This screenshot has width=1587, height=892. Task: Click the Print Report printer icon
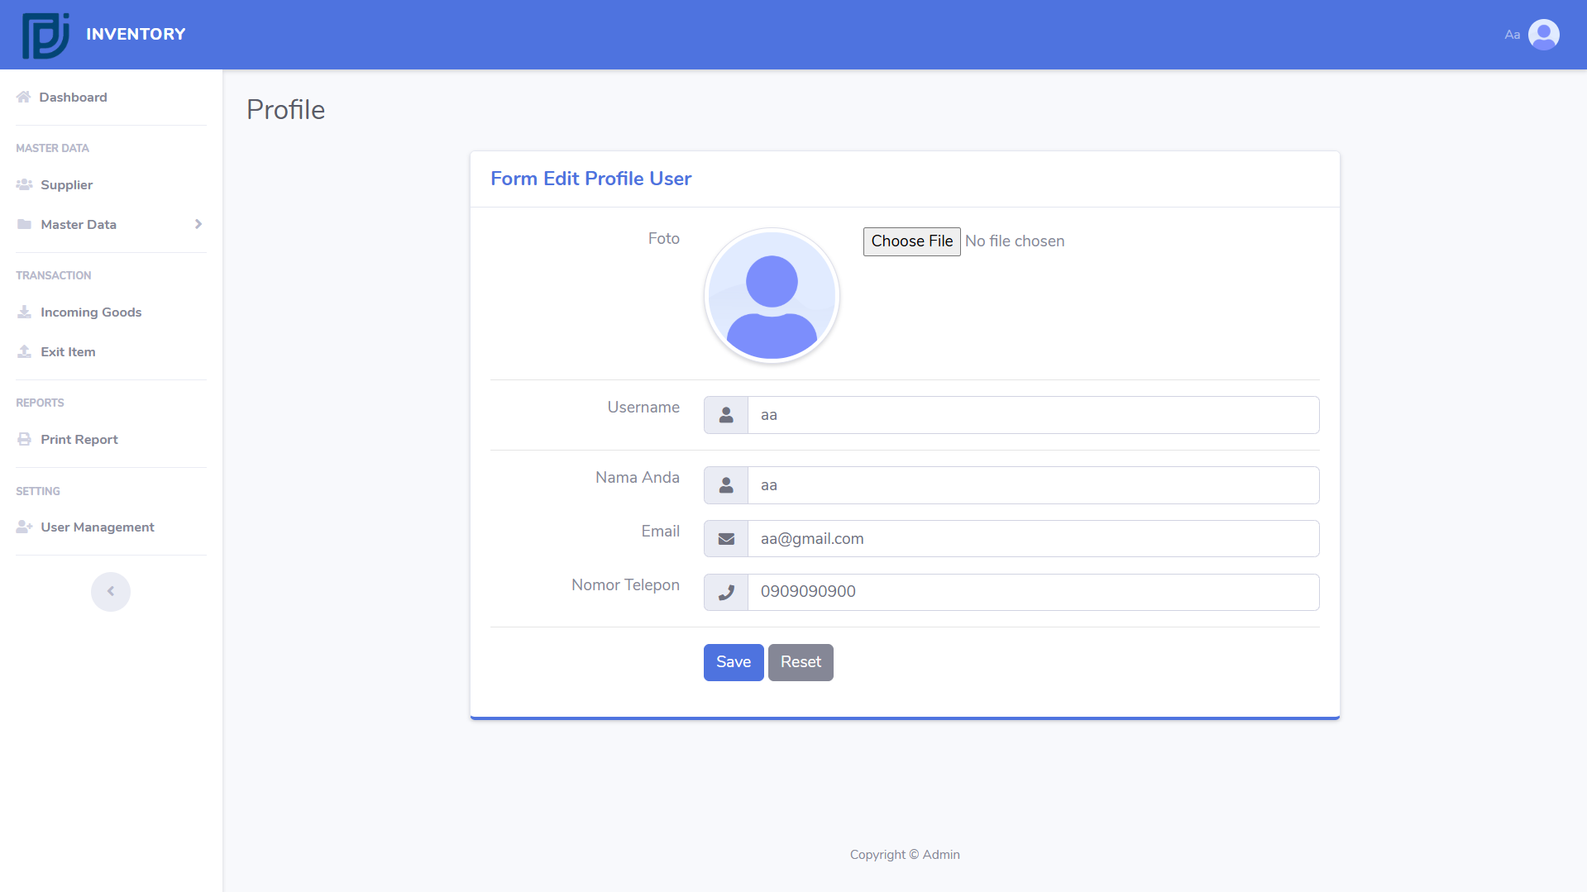coord(24,439)
